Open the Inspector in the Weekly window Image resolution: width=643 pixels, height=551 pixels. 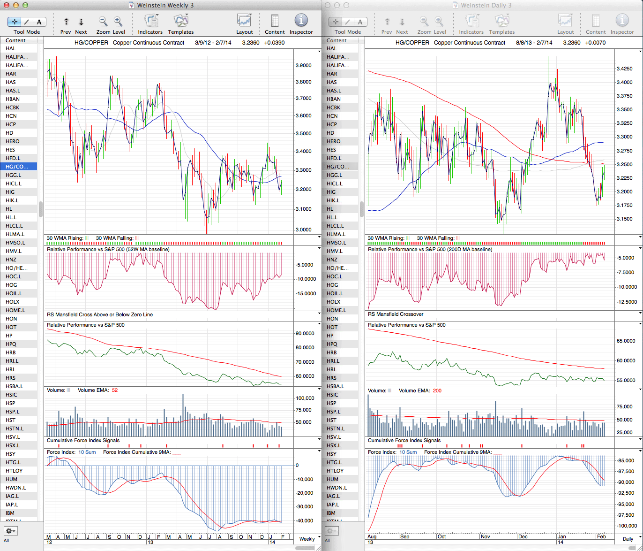(x=301, y=21)
